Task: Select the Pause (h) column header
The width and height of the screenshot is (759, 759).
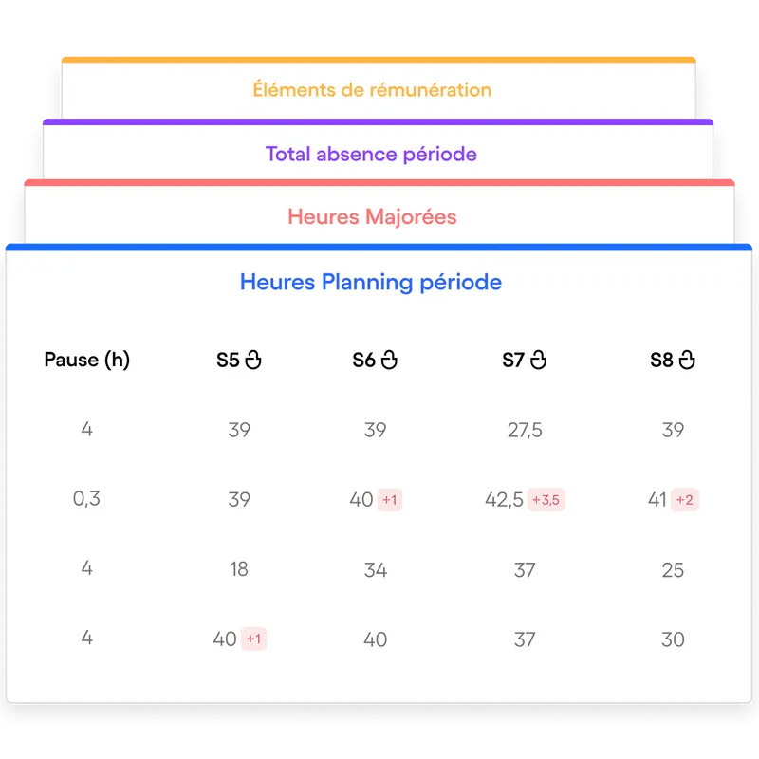Action: point(87,361)
